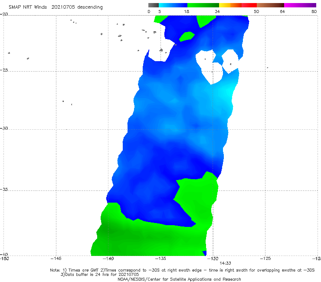Click the '14:33' swath time label
Image resolution: width=321 pixels, height=282 pixels.
point(225,263)
